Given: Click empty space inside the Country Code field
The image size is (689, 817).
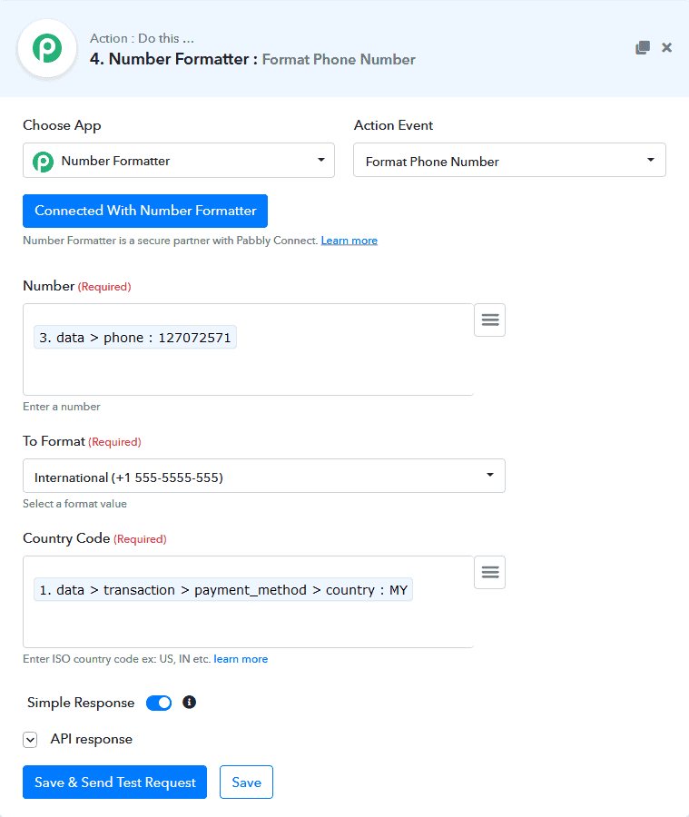Looking at the screenshot, I should tap(245, 625).
